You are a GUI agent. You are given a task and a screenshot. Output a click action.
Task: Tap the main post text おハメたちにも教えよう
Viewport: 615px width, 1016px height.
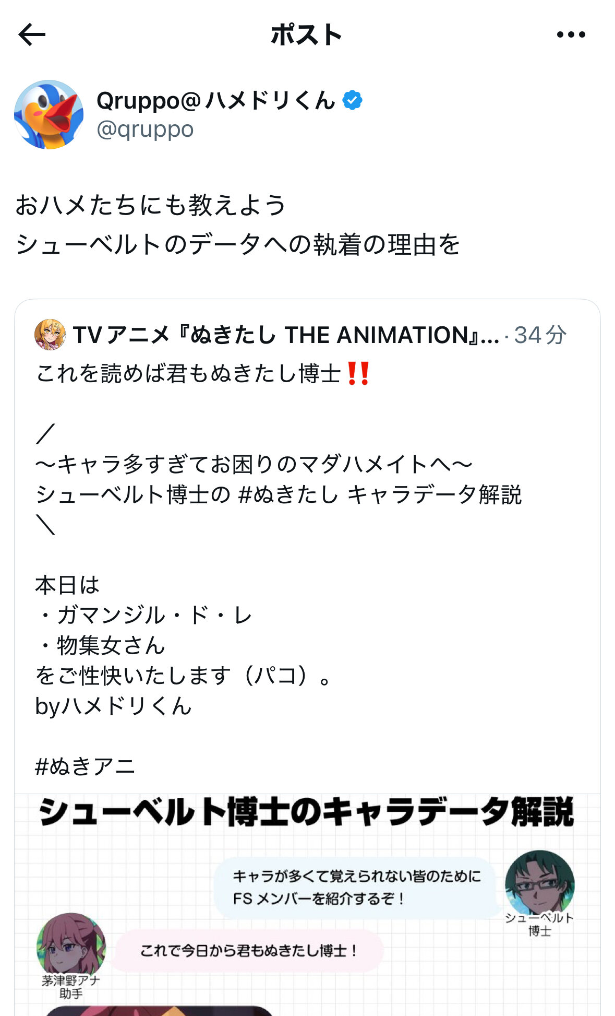151,205
